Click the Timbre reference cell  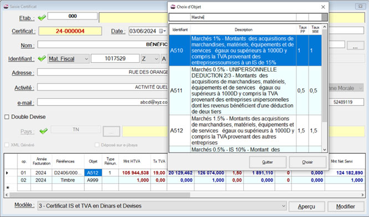[68, 180]
